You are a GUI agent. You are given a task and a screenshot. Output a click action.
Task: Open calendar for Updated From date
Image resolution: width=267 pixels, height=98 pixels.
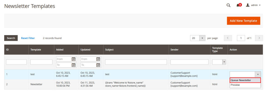pyautogui.click(x=98, y=59)
